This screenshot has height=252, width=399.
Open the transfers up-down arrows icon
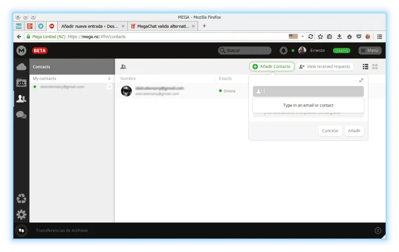(x=21, y=230)
